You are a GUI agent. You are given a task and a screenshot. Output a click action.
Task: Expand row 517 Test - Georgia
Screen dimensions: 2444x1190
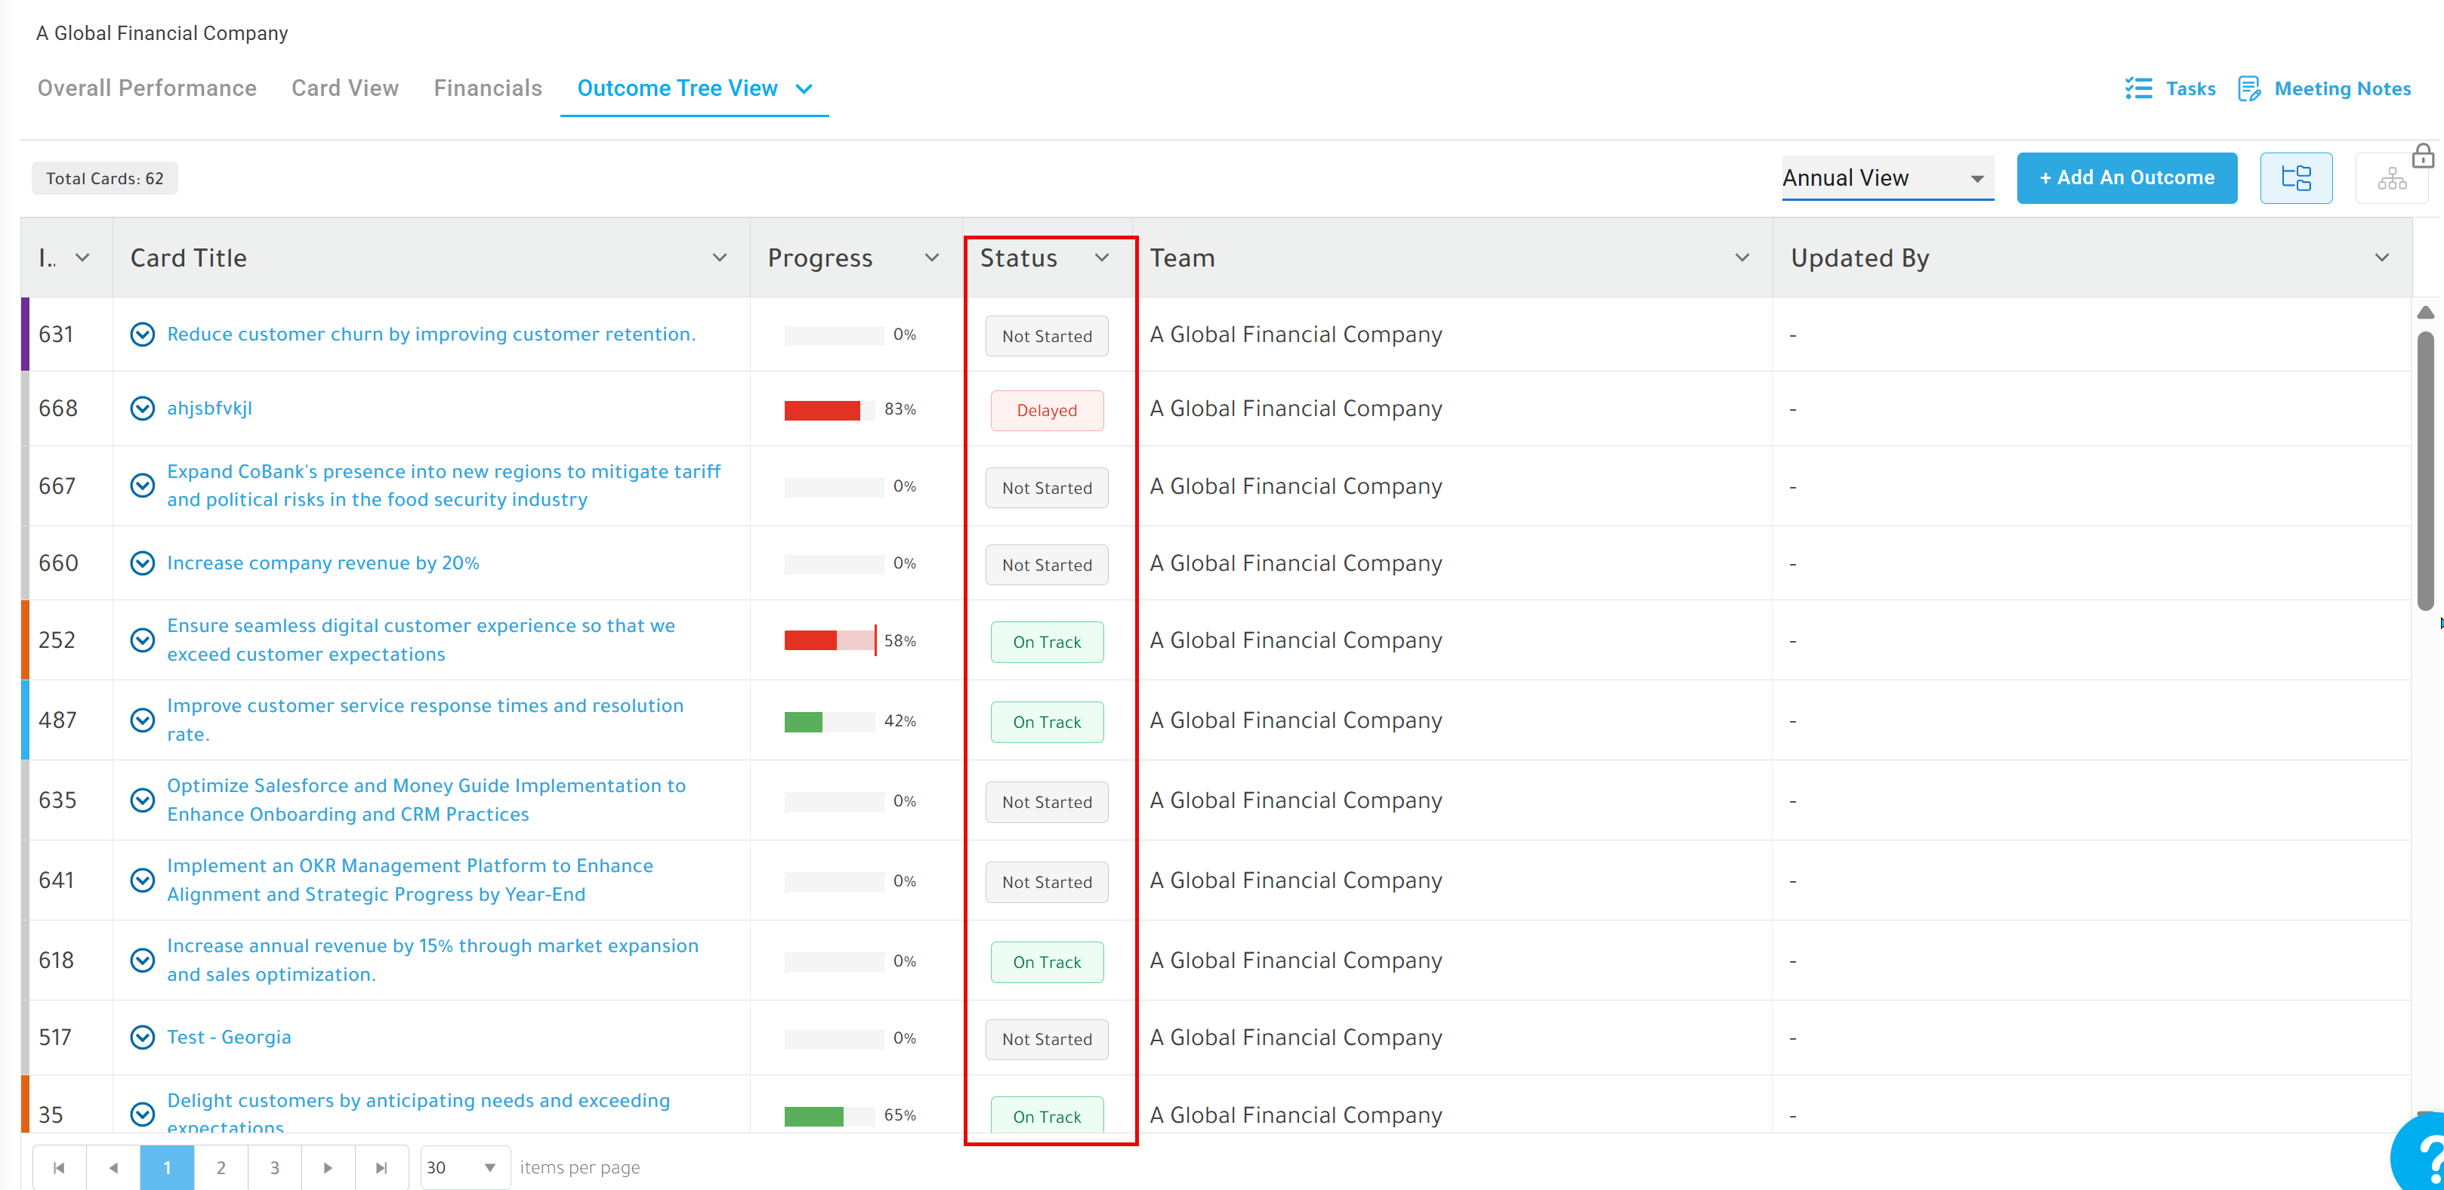coord(142,1037)
